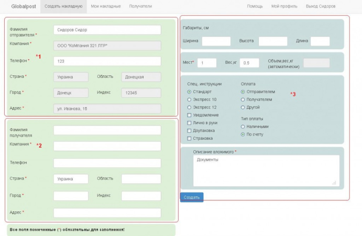Select payment by Получателем
The image size is (362, 236).
click(243, 99)
